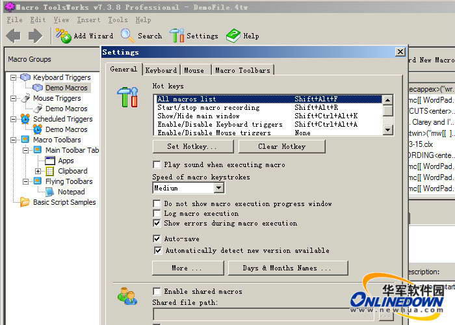Collapse the Scheduled Triggers tree node
Screen dimensions: 455x325
(13, 119)
